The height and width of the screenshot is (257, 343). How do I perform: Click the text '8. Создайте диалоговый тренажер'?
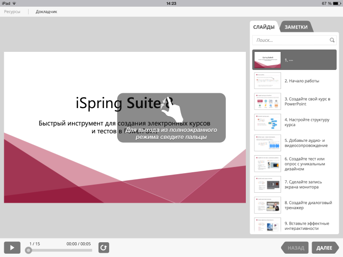point(308,205)
